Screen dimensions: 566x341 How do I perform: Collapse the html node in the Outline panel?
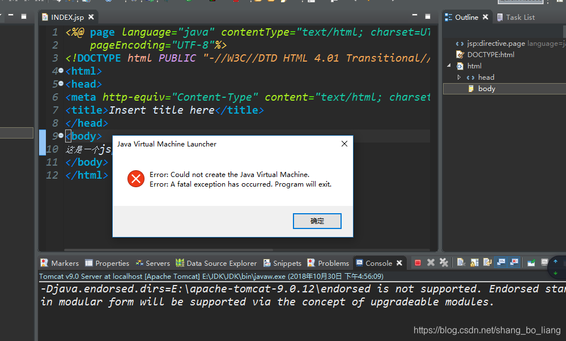click(449, 66)
